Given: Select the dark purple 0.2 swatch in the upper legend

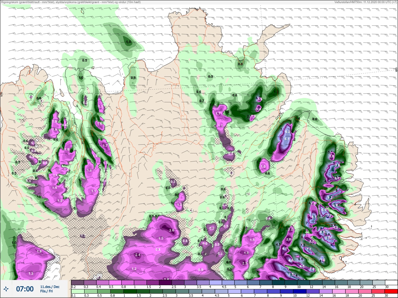Looking at the screenshot, I should click(x=77, y=282).
